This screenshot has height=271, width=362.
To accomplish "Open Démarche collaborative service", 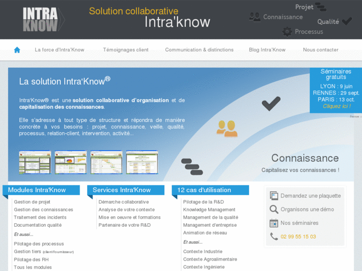I will (124, 202).
